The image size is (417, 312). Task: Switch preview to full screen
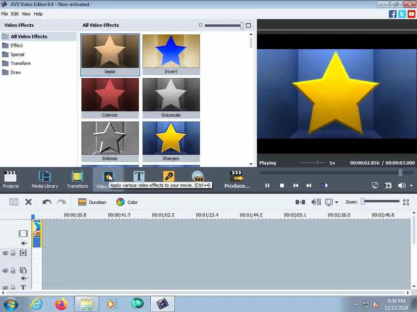(x=375, y=185)
